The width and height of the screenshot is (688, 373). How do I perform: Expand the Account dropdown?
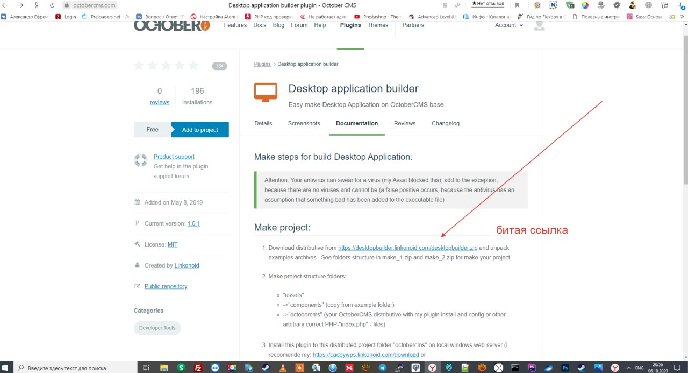pyautogui.click(x=508, y=25)
